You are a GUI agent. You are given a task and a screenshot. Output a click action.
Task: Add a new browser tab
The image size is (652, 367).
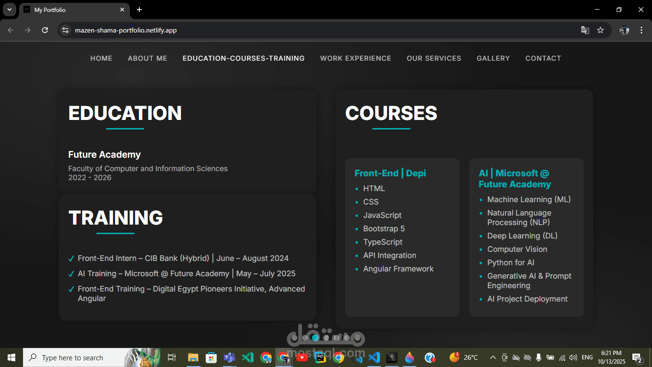[139, 10]
